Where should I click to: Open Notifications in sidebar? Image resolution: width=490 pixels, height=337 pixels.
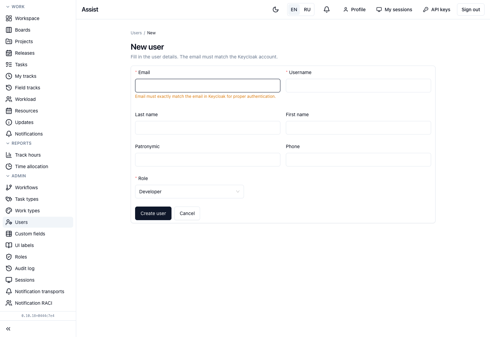38,134
